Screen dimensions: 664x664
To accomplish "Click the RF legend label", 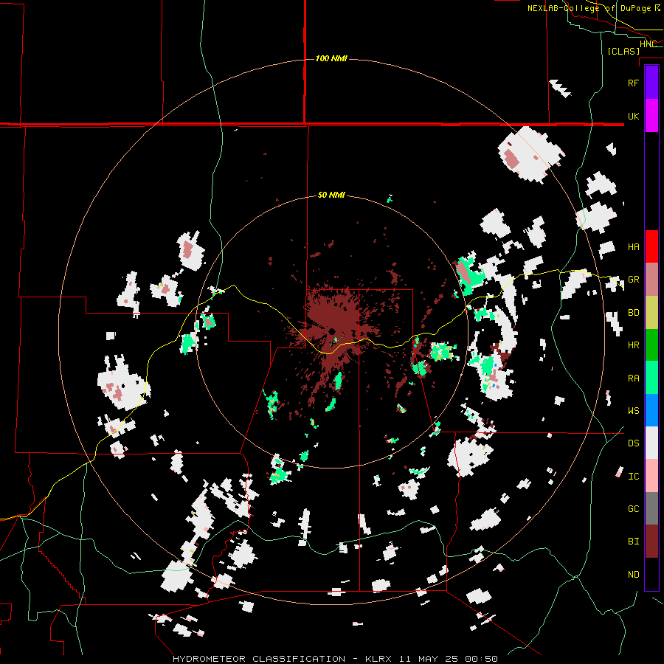I will (633, 83).
